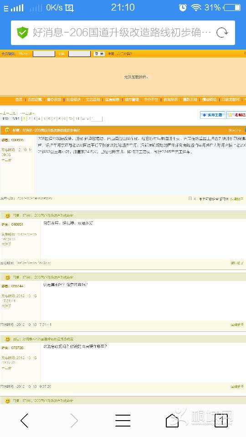The height and width of the screenshot is (437, 246).
Task: Tap the browser home icon
Action: [x=172, y=420]
